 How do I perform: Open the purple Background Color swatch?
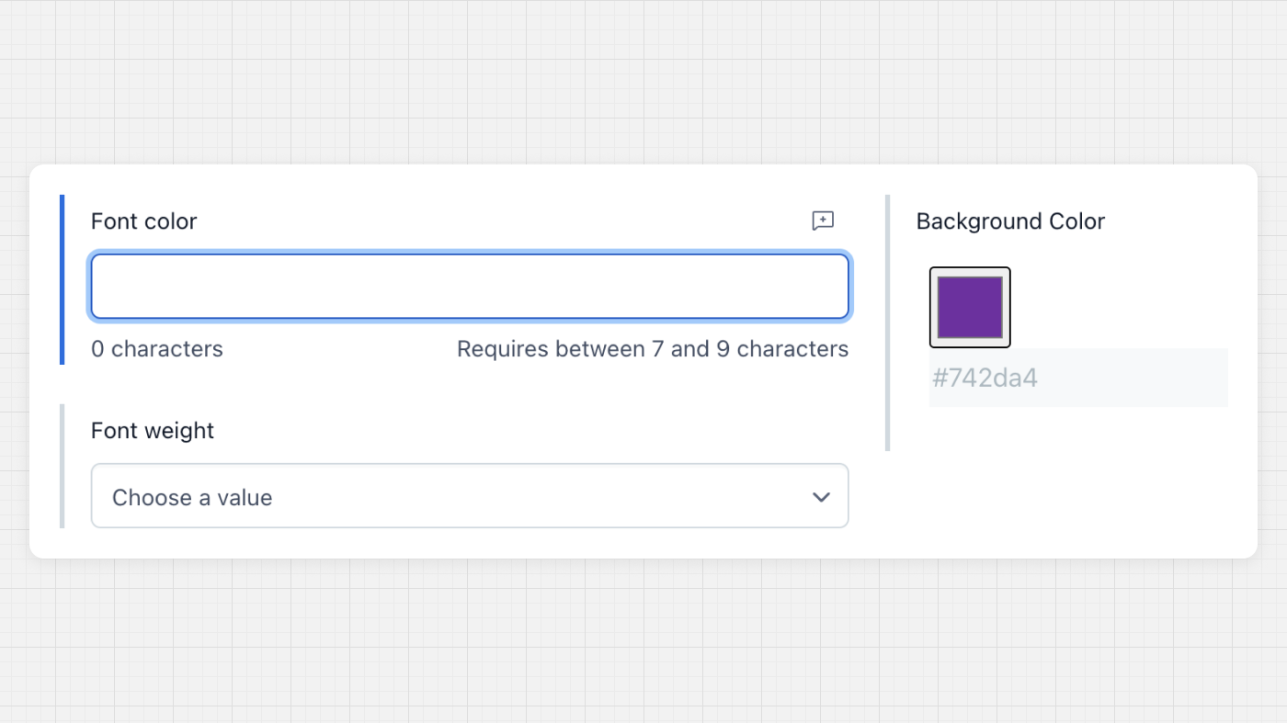pyautogui.click(x=970, y=307)
